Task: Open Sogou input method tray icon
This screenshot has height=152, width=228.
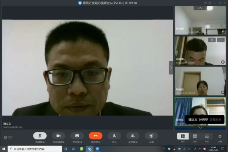Action: point(204,149)
